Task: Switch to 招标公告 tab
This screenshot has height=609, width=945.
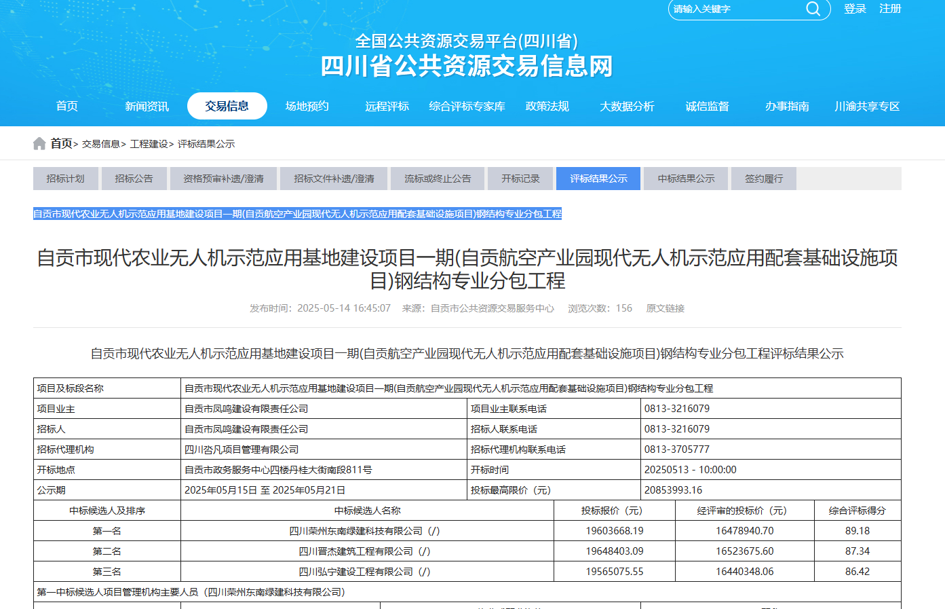Action: [134, 179]
